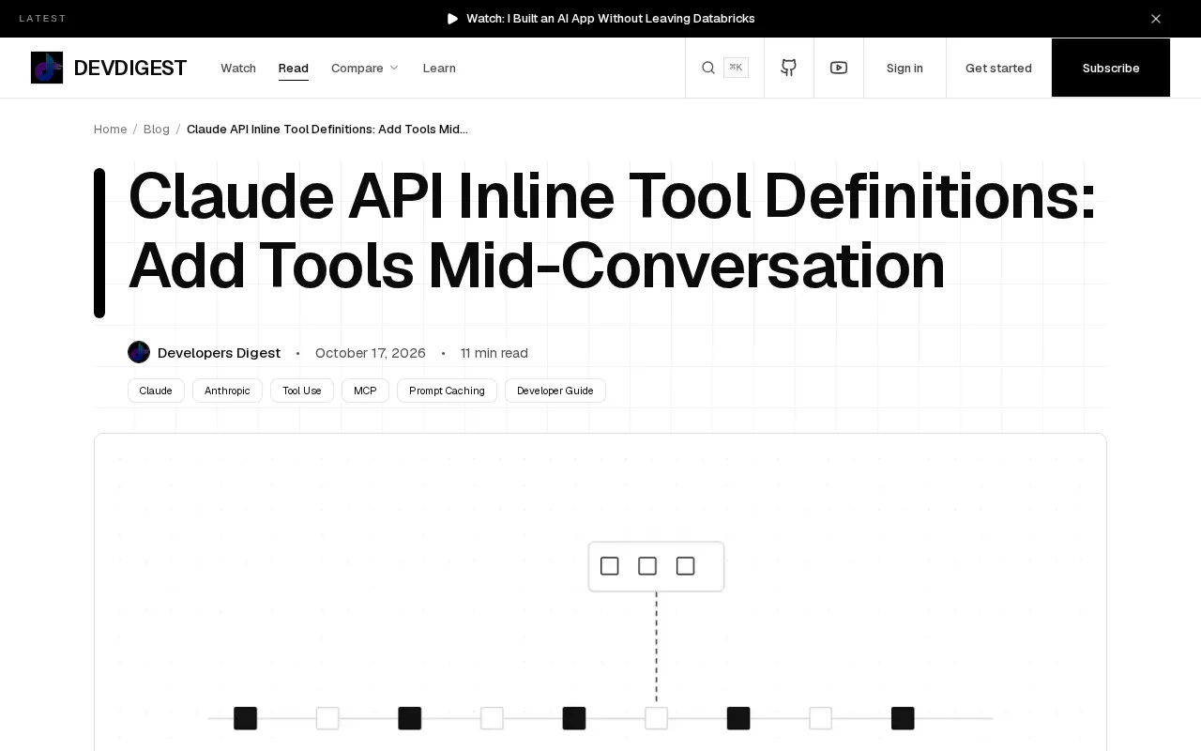Go to Home breadcrumb

pos(110,130)
